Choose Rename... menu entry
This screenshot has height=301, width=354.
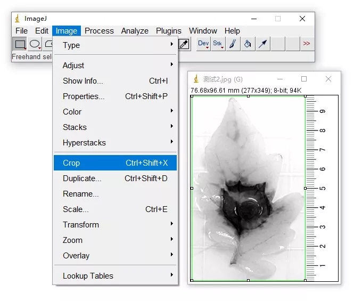coord(115,194)
